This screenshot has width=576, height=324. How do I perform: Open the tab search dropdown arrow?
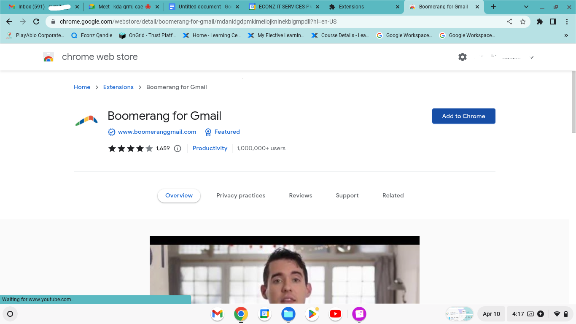pyautogui.click(x=526, y=7)
